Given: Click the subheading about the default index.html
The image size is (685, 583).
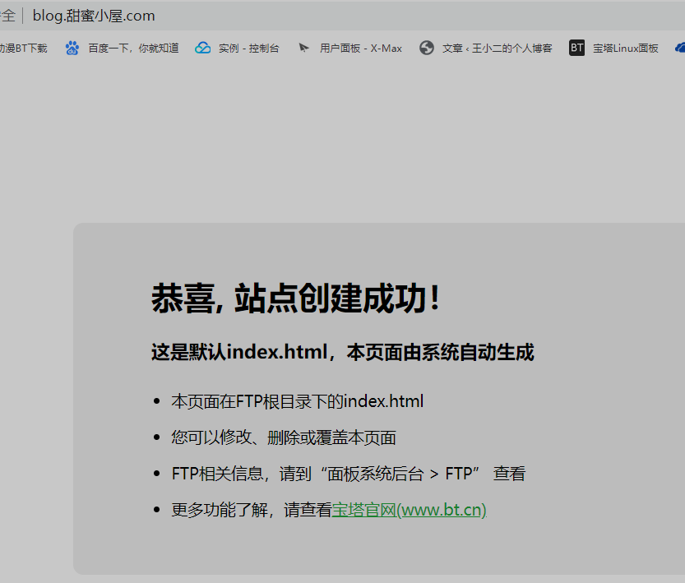Looking at the screenshot, I should [342, 353].
